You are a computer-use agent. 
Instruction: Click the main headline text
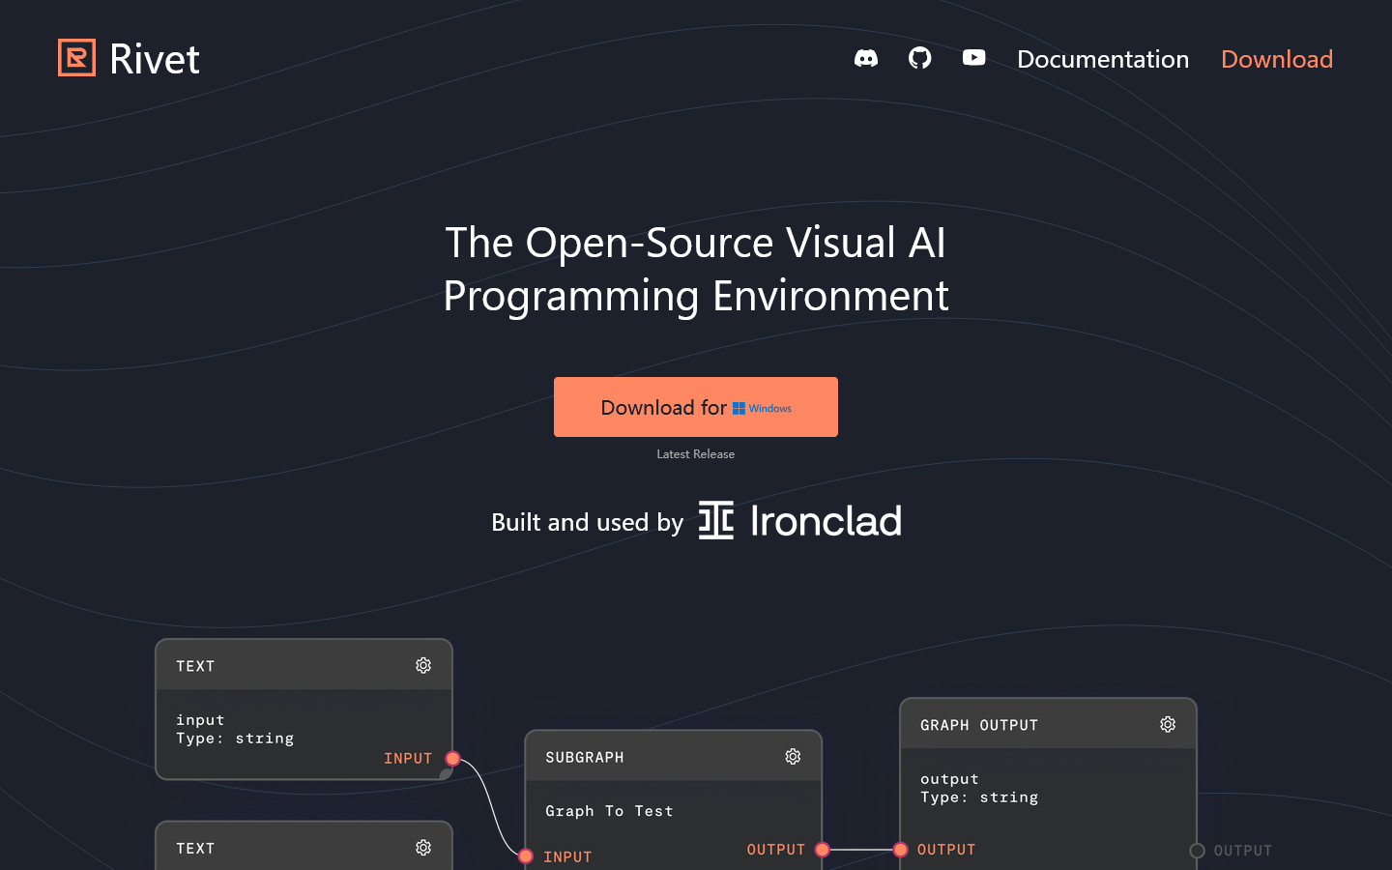tap(696, 269)
